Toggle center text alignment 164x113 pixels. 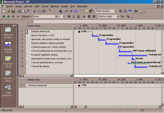coord(89,16)
